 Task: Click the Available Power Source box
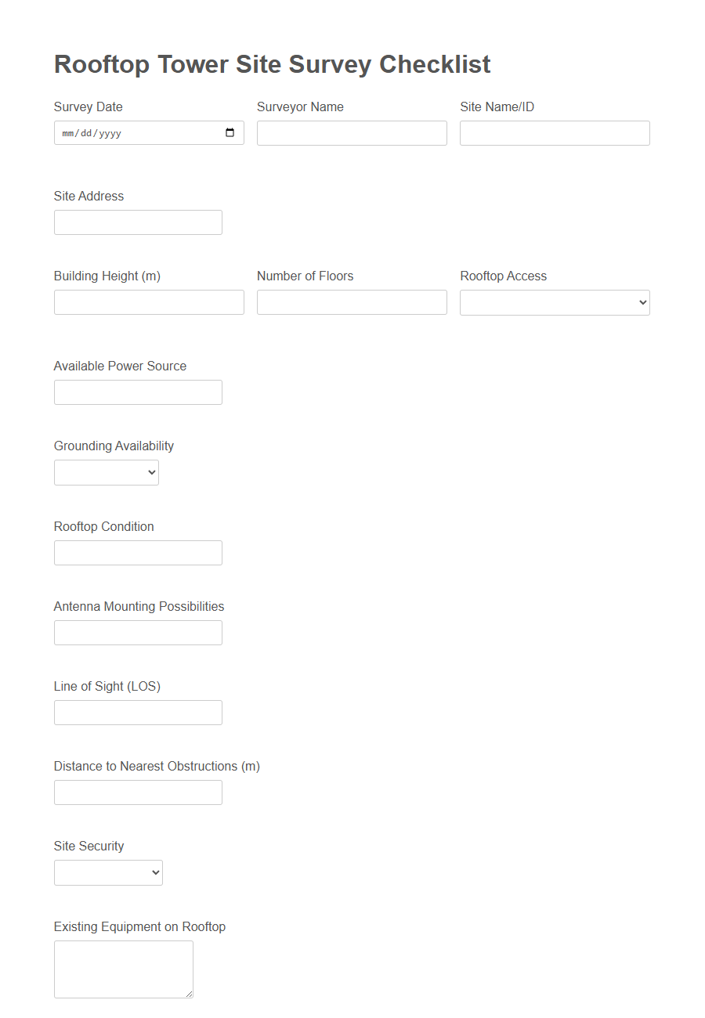point(138,392)
